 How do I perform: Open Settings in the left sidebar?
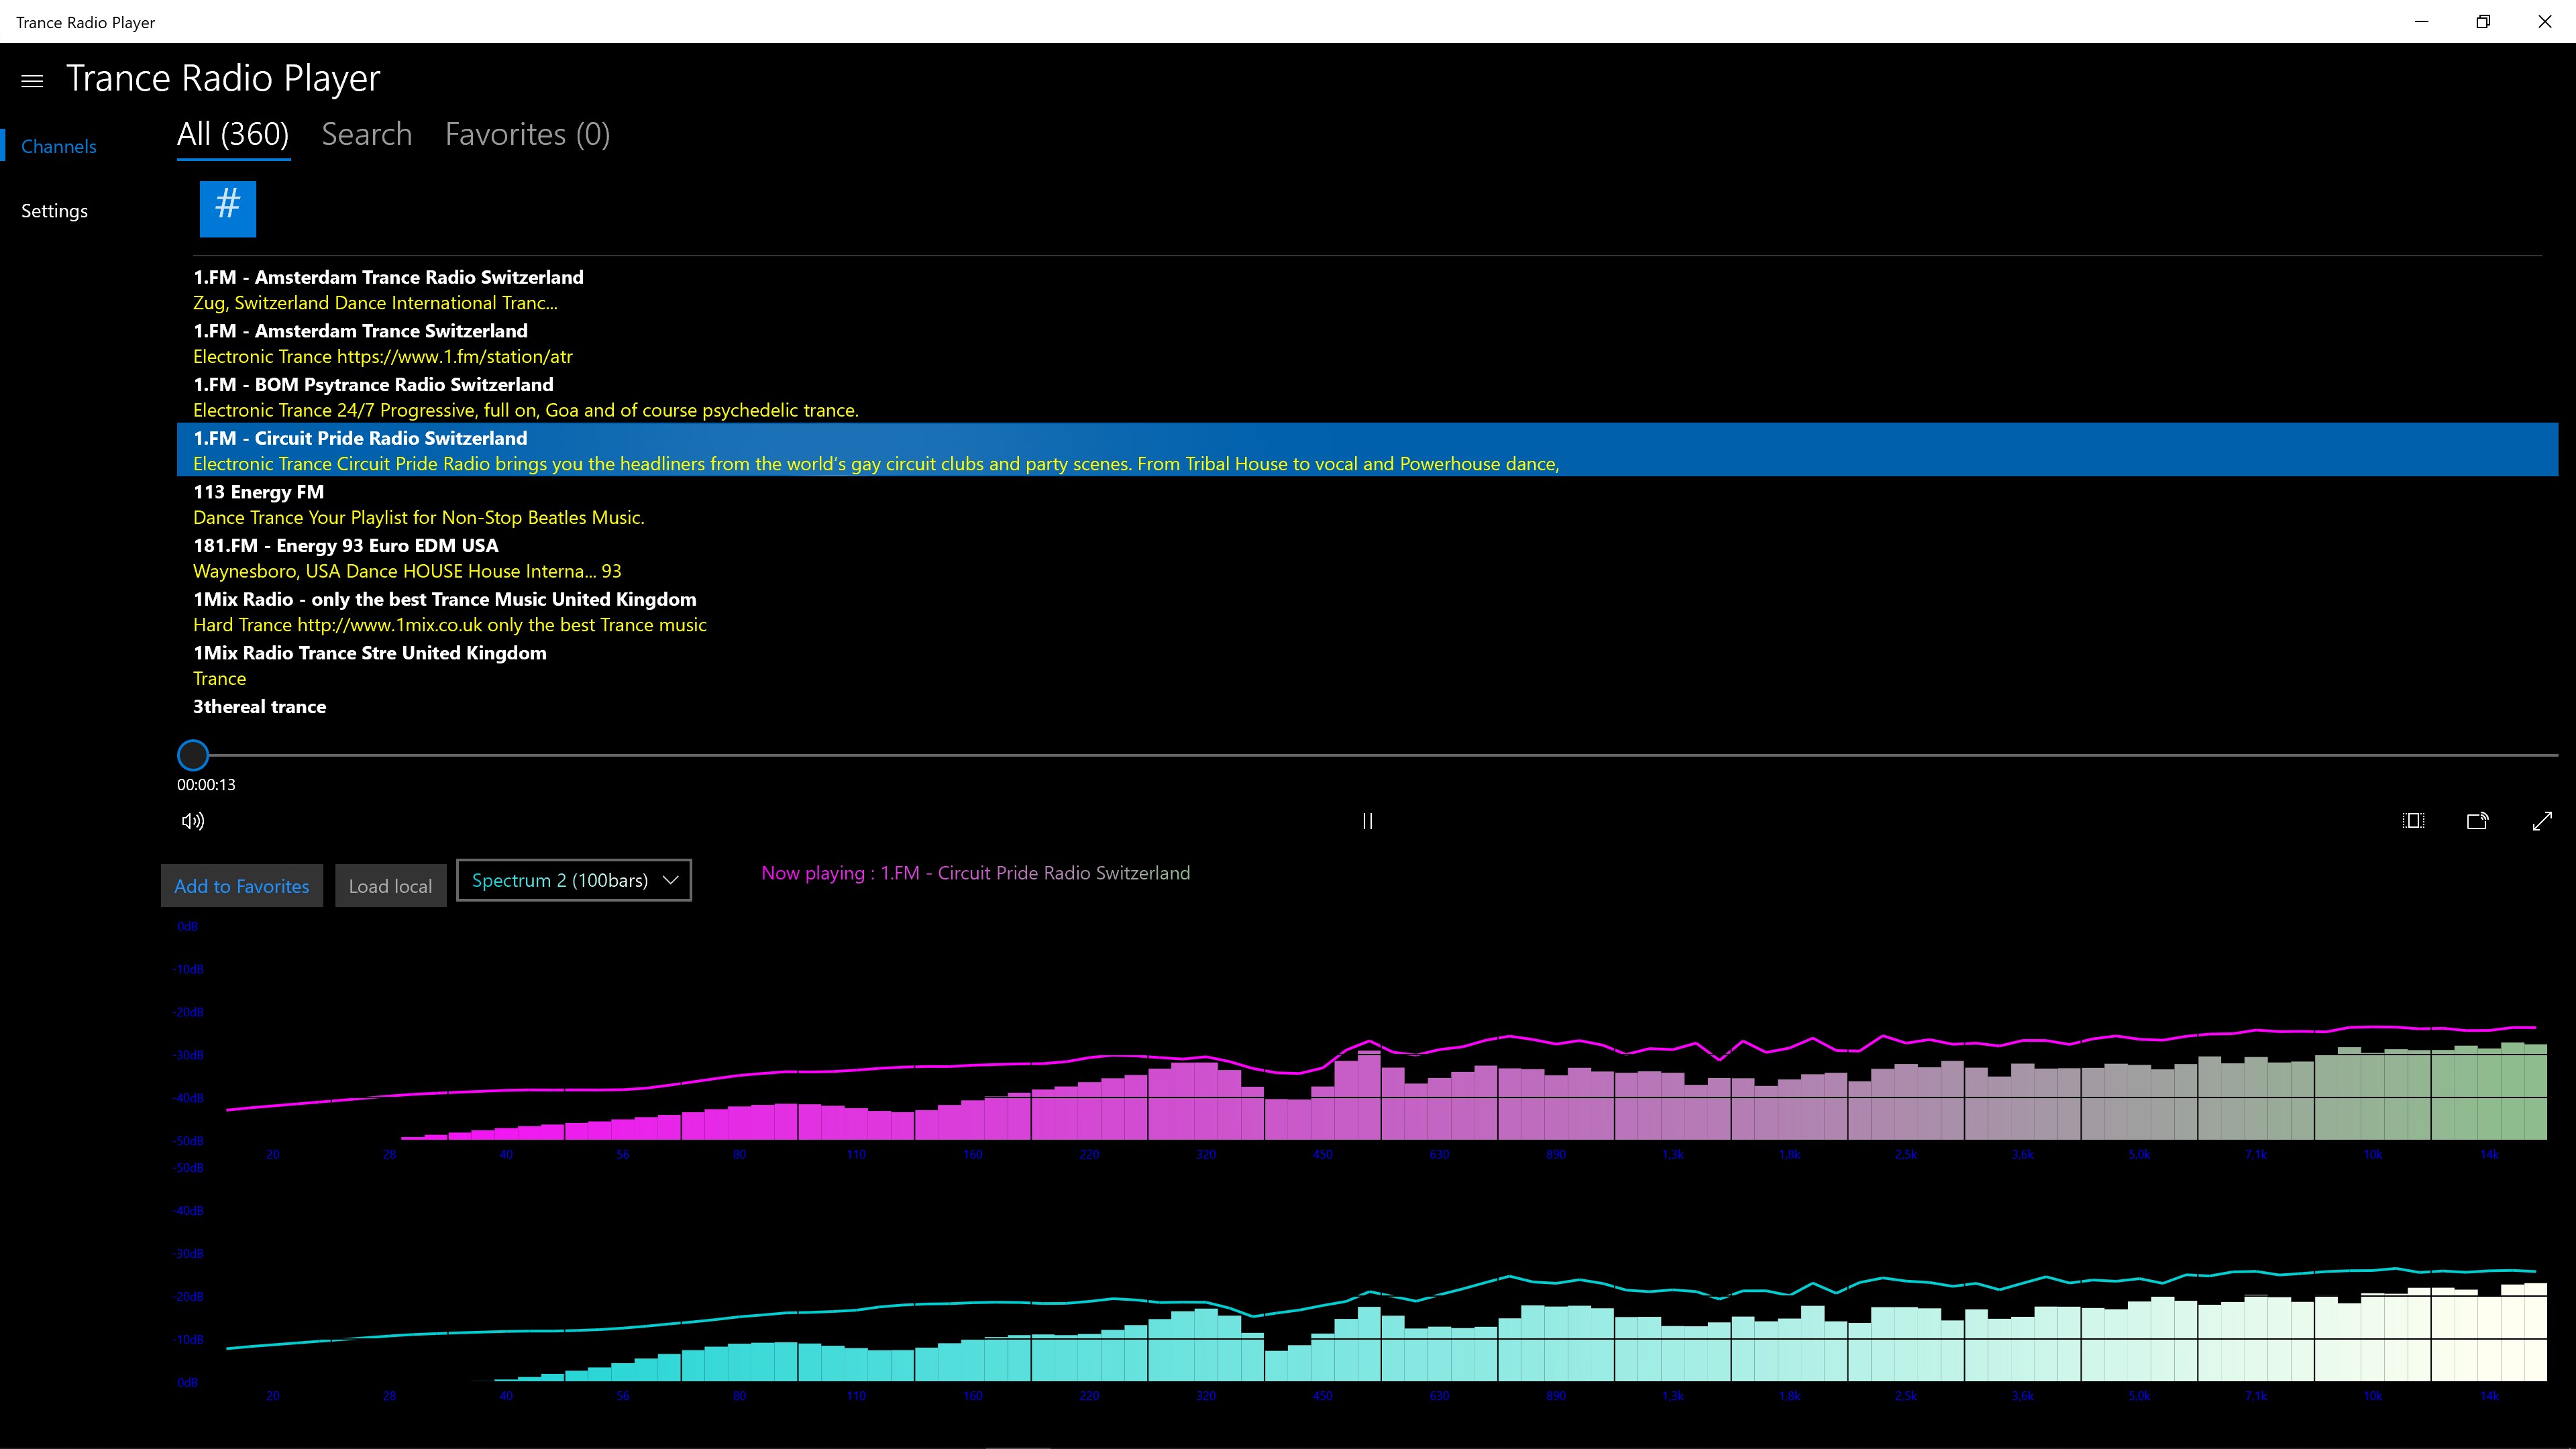tap(55, 211)
